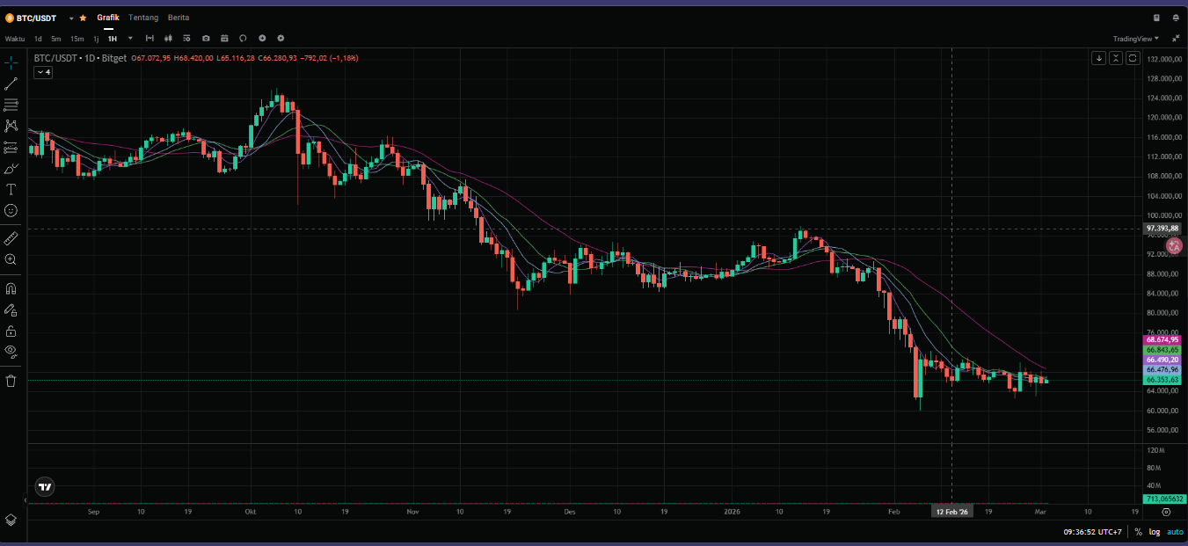Image resolution: width=1188 pixels, height=546 pixels.
Task: Select the trend line drawing tool
Action: (x=11, y=84)
